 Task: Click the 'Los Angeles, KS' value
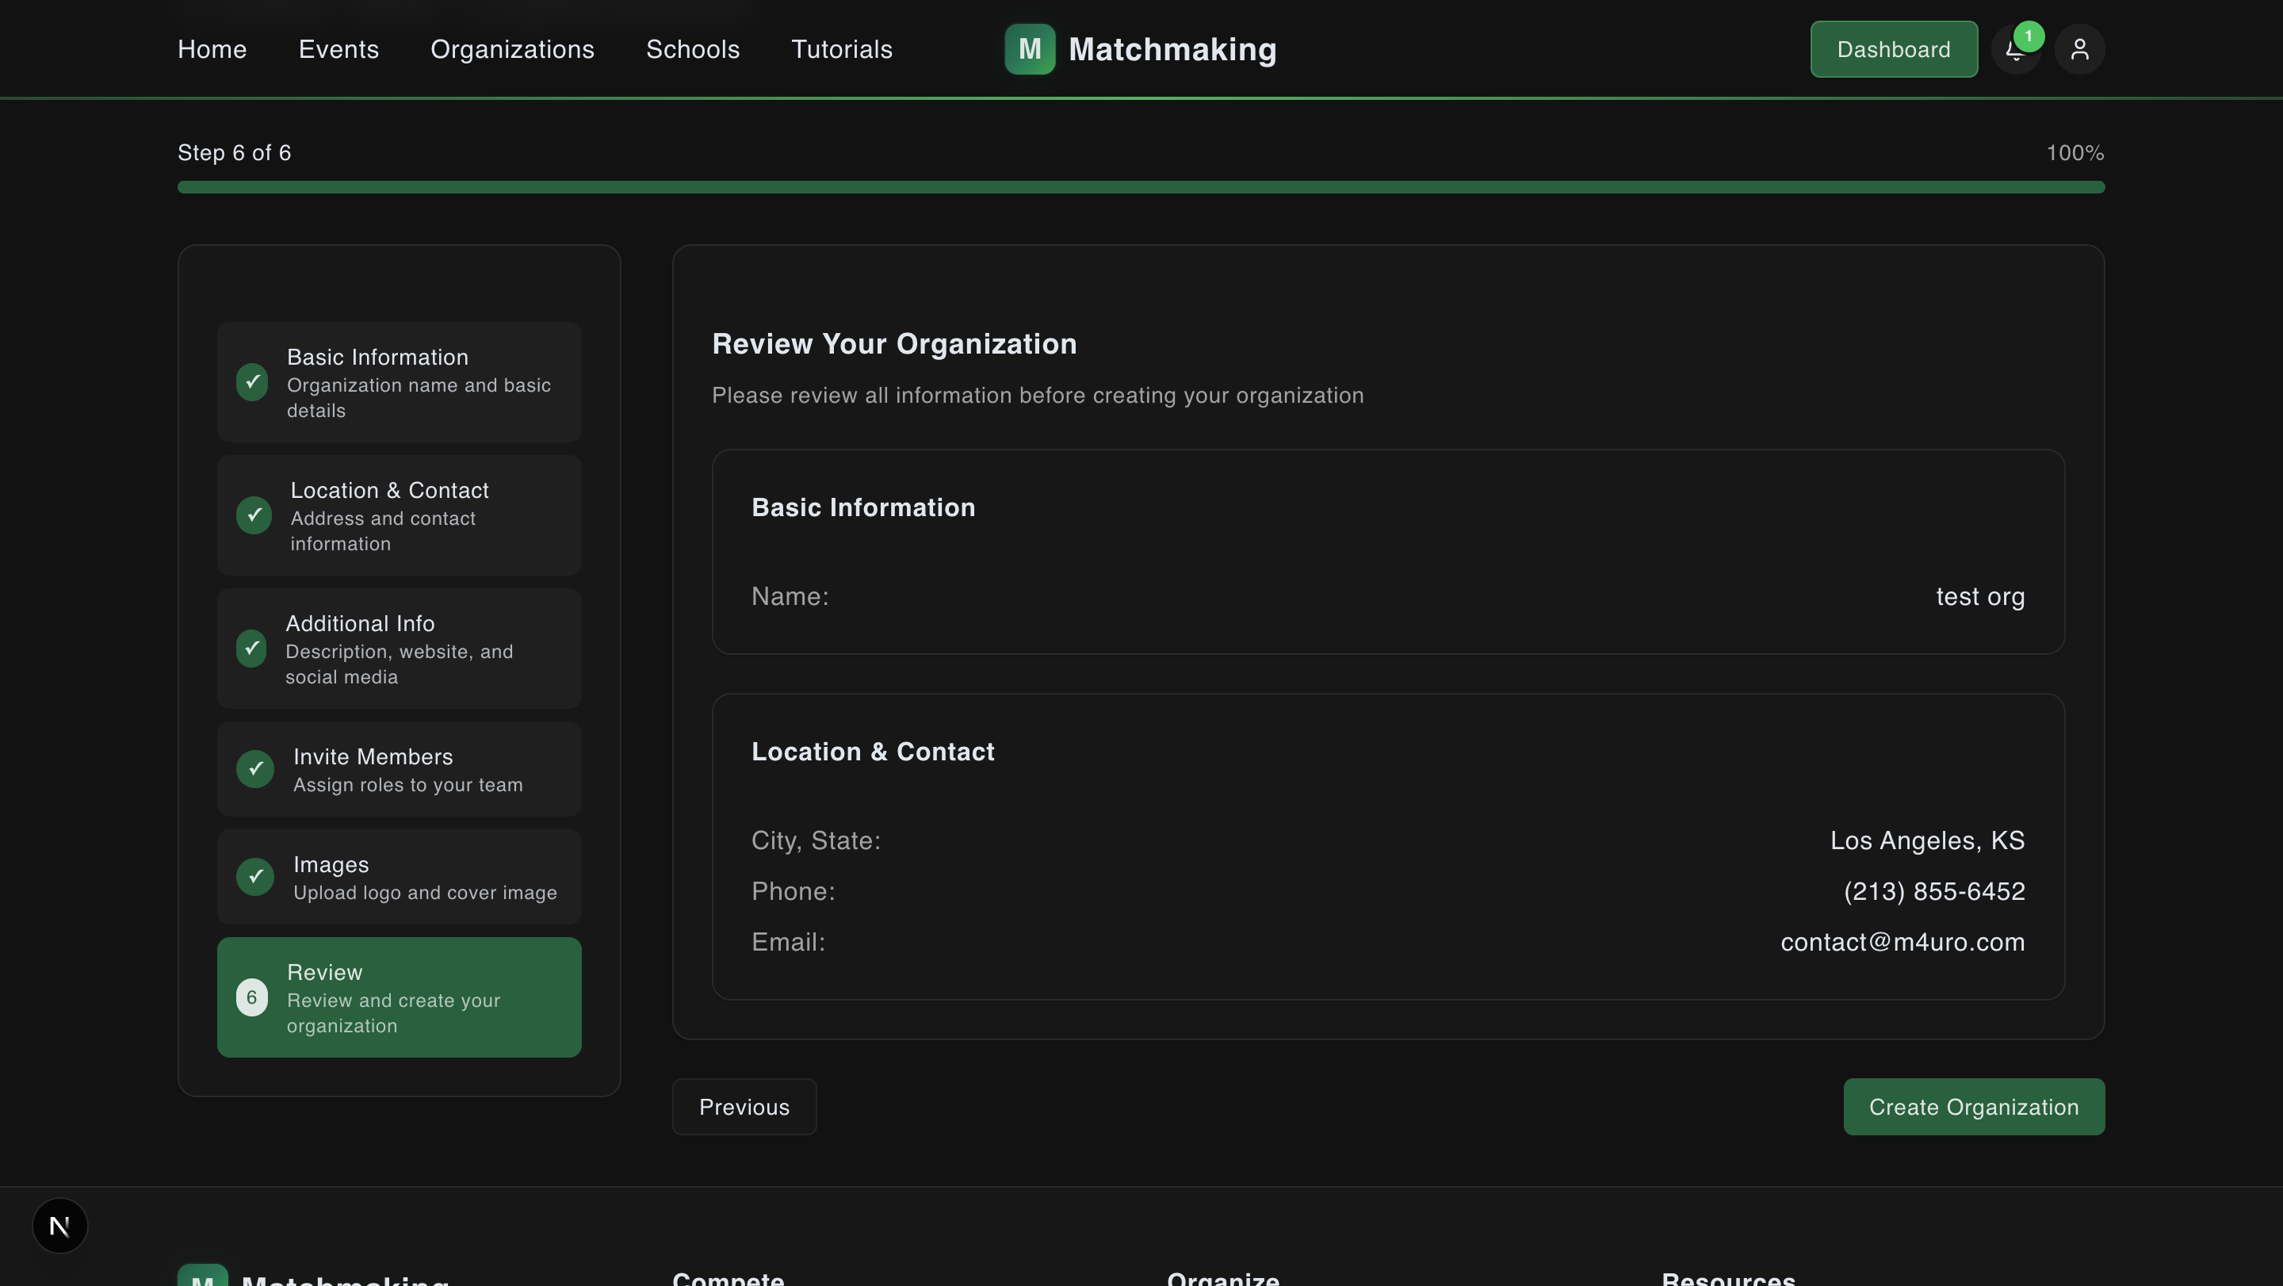(1928, 840)
